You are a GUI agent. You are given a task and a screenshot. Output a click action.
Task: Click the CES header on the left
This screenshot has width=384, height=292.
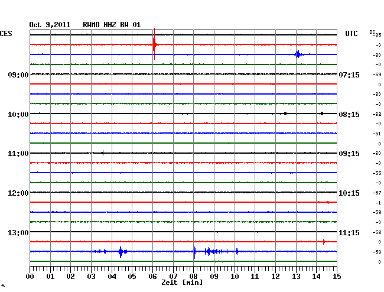6,34
